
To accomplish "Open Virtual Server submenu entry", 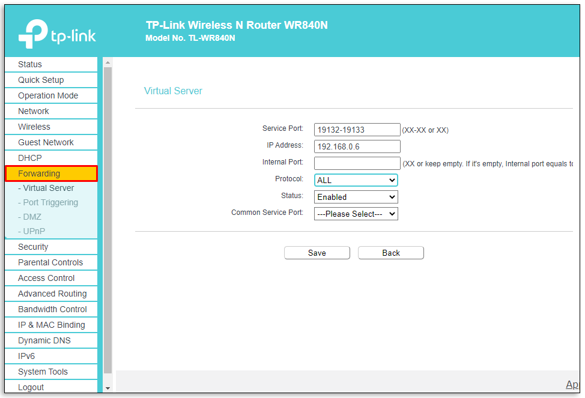I will click(x=46, y=188).
